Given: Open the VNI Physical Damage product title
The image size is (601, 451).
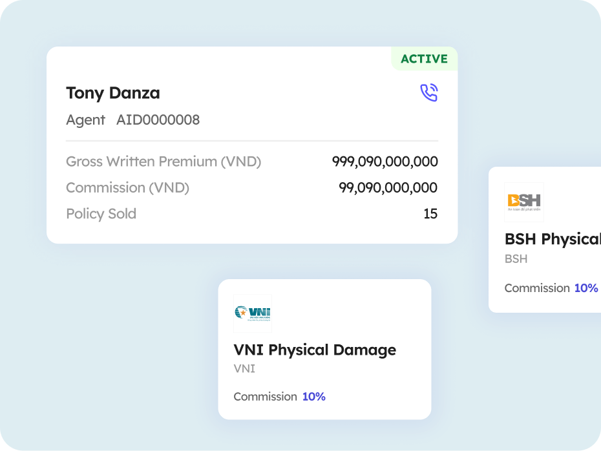Looking at the screenshot, I should [x=315, y=350].
